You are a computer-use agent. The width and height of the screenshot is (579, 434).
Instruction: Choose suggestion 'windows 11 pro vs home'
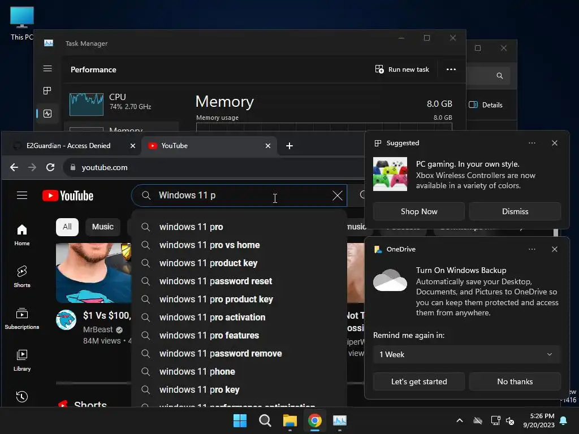[x=239, y=245]
